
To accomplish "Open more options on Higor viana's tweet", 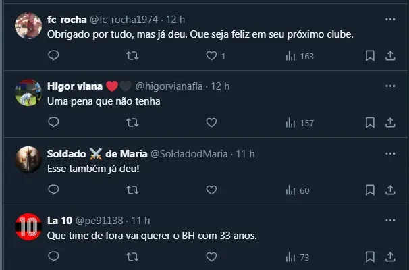I will coord(389,86).
